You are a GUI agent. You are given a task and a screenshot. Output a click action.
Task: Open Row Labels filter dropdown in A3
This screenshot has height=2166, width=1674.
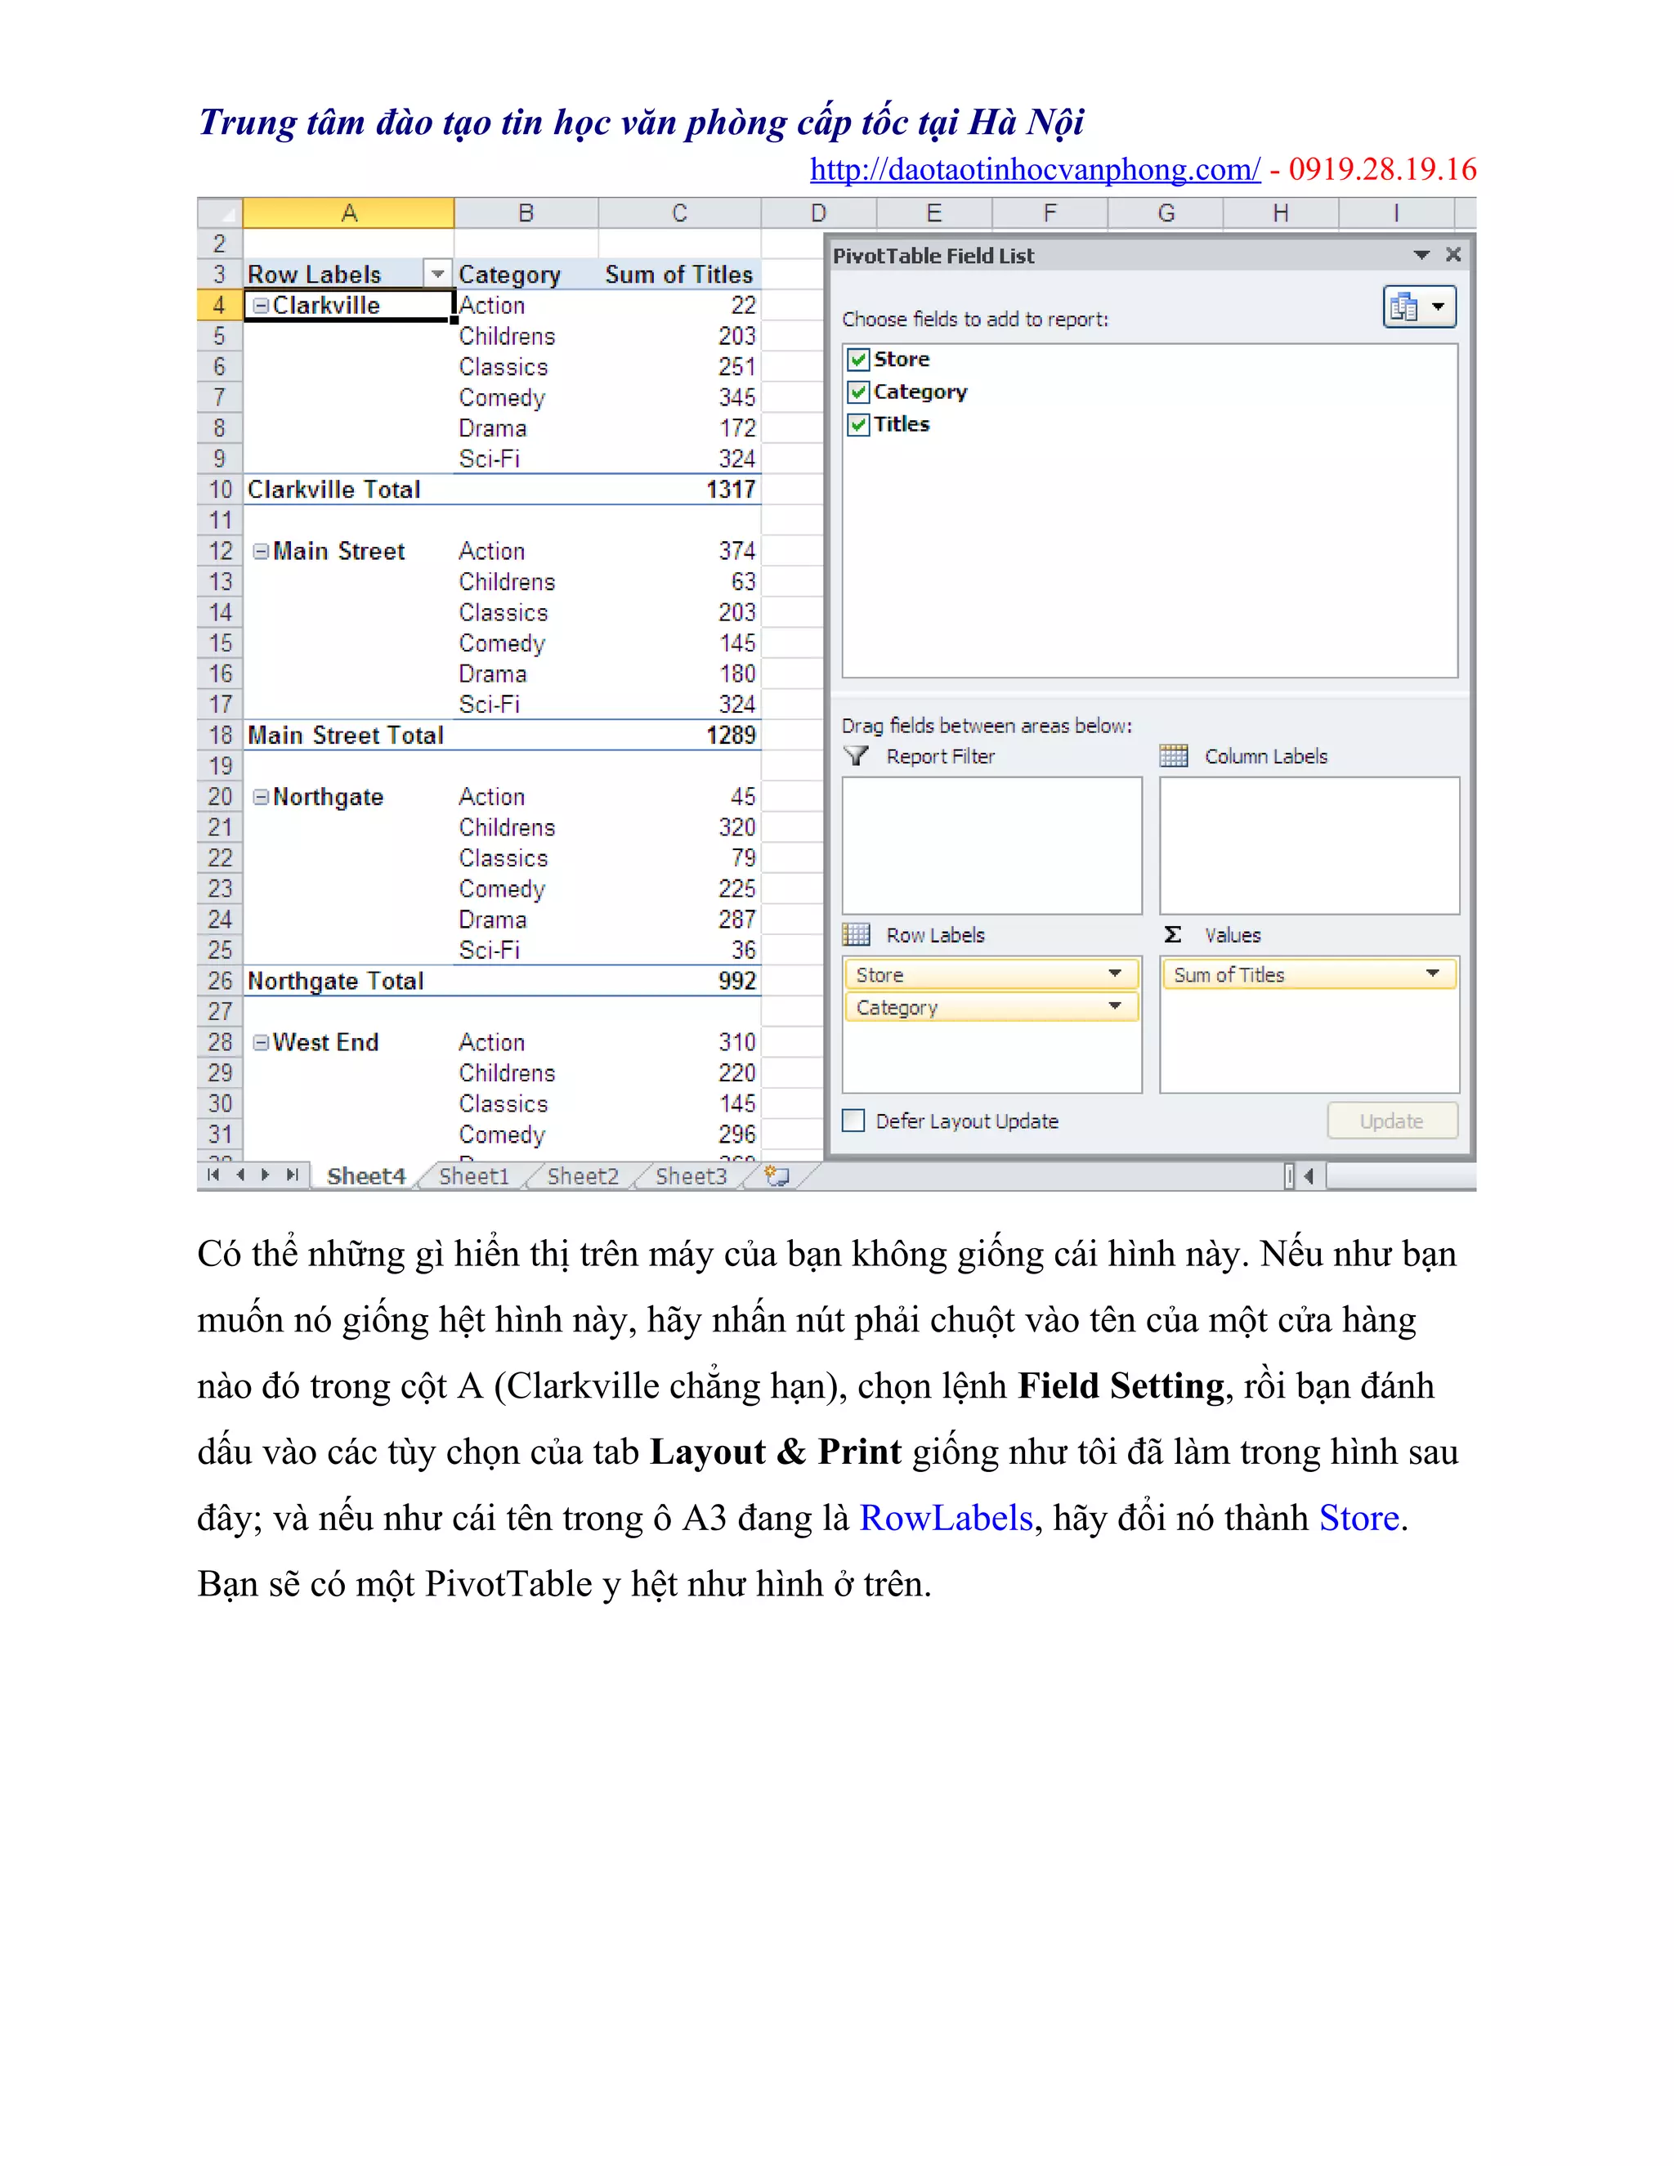click(x=437, y=275)
